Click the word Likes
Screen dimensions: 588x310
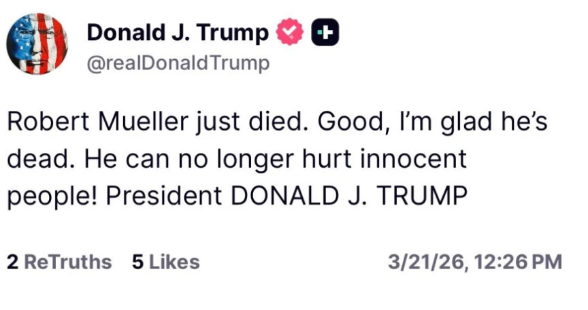174,262
